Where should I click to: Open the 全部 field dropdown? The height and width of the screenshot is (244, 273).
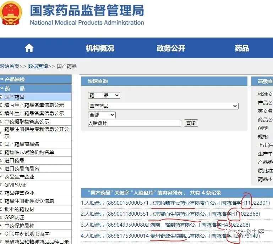click(x=102, y=115)
